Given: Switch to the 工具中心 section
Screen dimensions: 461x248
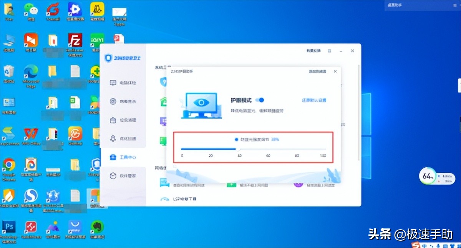Looking at the screenshot, I should pos(123,157).
